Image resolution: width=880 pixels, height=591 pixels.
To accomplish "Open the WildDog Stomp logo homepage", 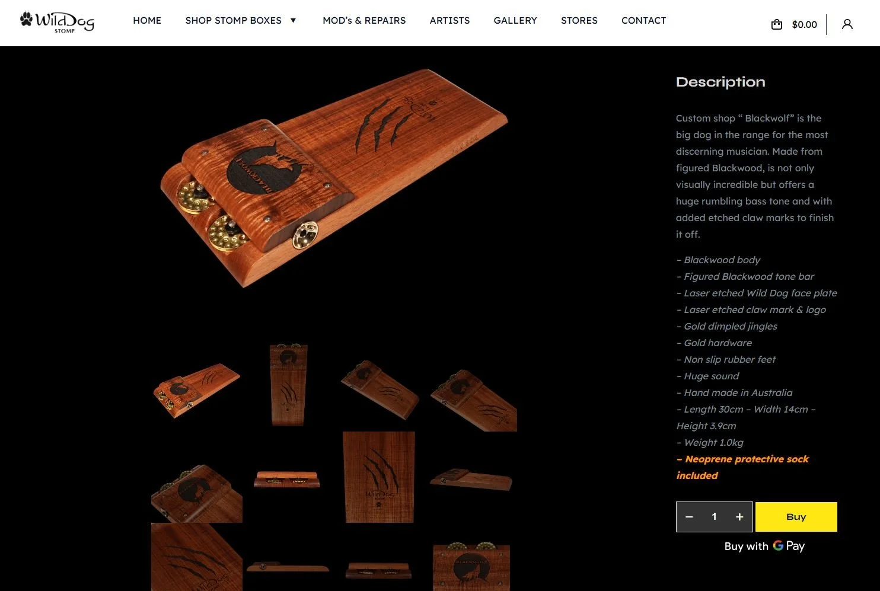I will click(57, 23).
